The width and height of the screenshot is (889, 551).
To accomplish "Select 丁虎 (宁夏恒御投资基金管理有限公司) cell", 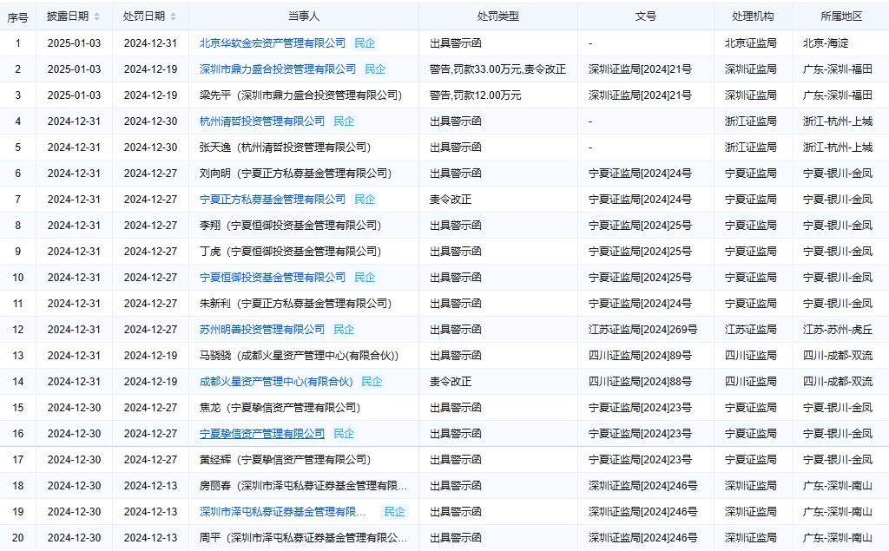I will tap(304, 252).
